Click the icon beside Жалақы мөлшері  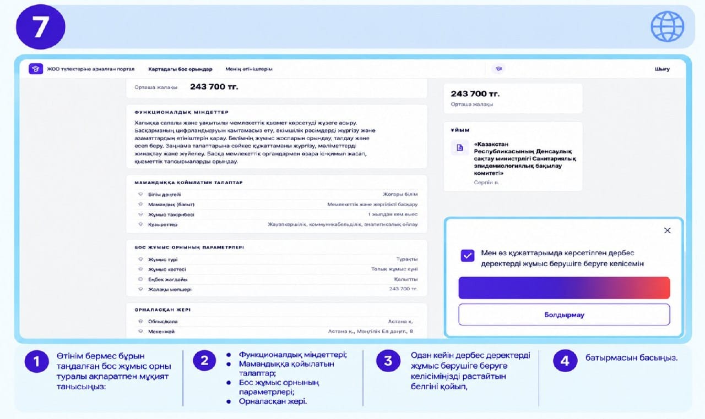140,289
